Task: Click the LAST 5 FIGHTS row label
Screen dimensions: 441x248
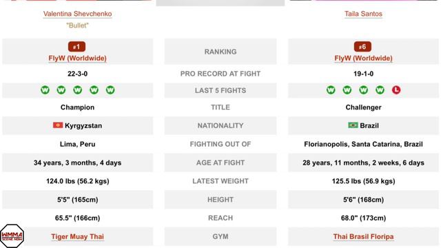Action: (220, 90)
